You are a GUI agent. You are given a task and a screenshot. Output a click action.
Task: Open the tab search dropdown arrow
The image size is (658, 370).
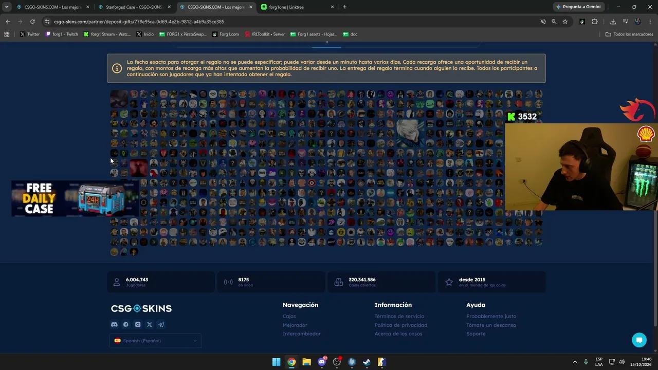(x=7, y=7)
